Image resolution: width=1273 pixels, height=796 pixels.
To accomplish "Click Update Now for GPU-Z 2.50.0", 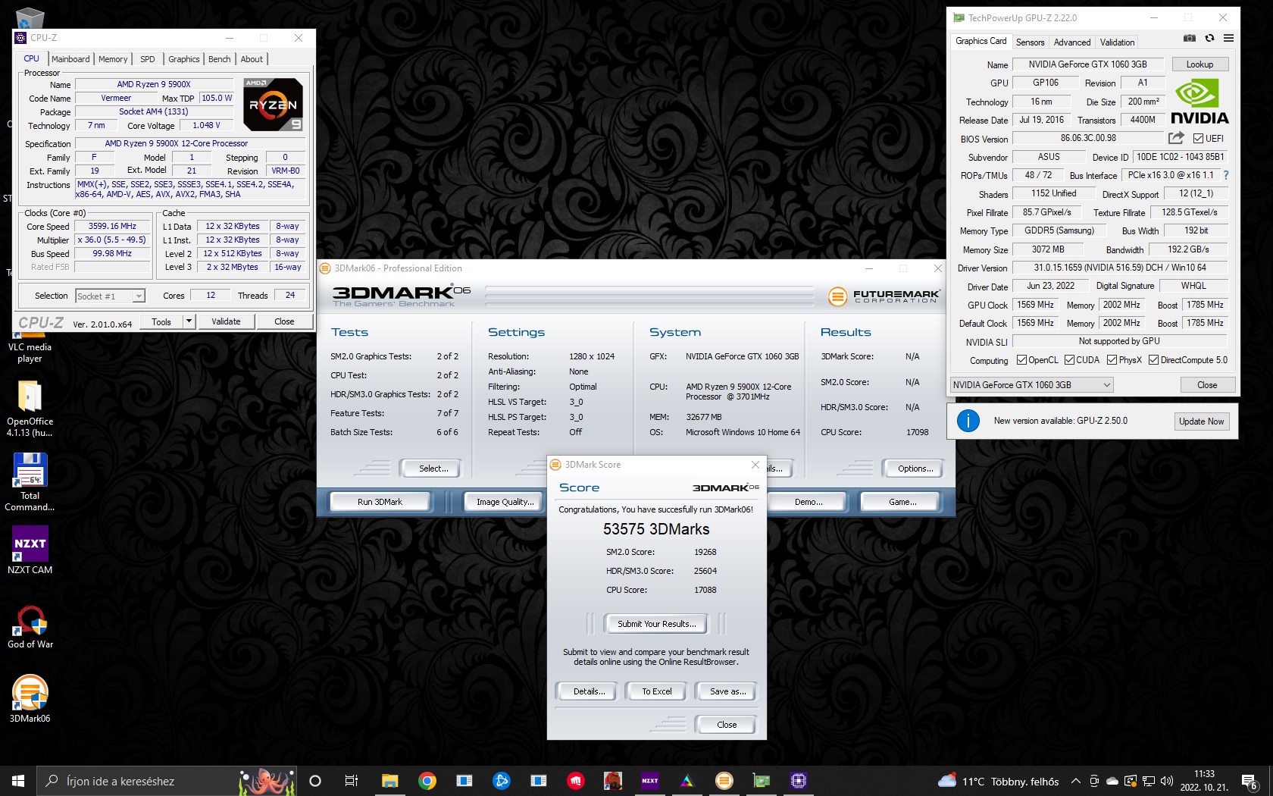I will click(x=1201, y=422).
